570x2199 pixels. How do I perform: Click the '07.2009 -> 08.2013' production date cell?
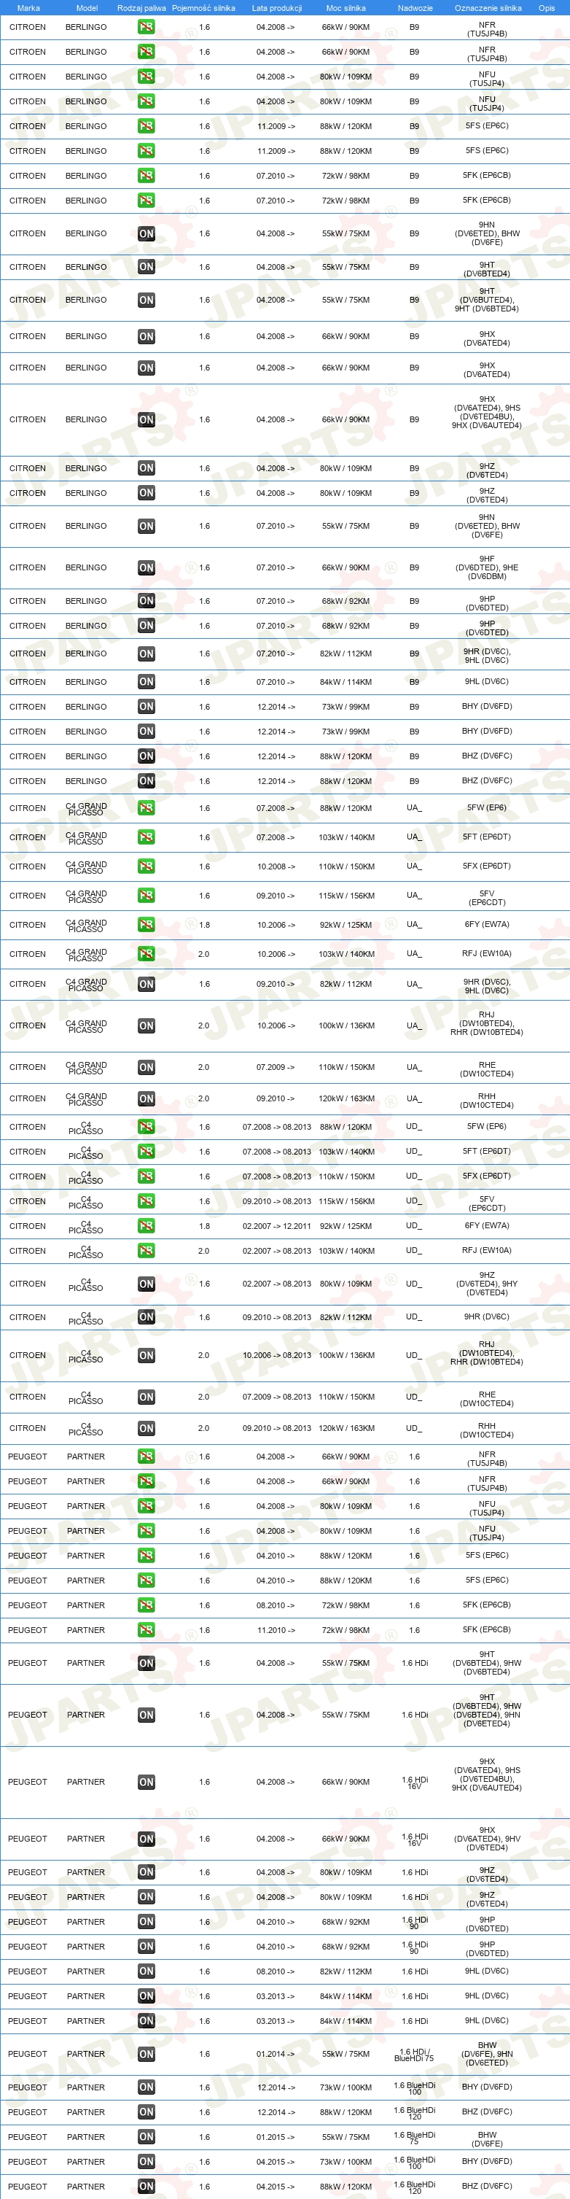(x=276, y=1397)
